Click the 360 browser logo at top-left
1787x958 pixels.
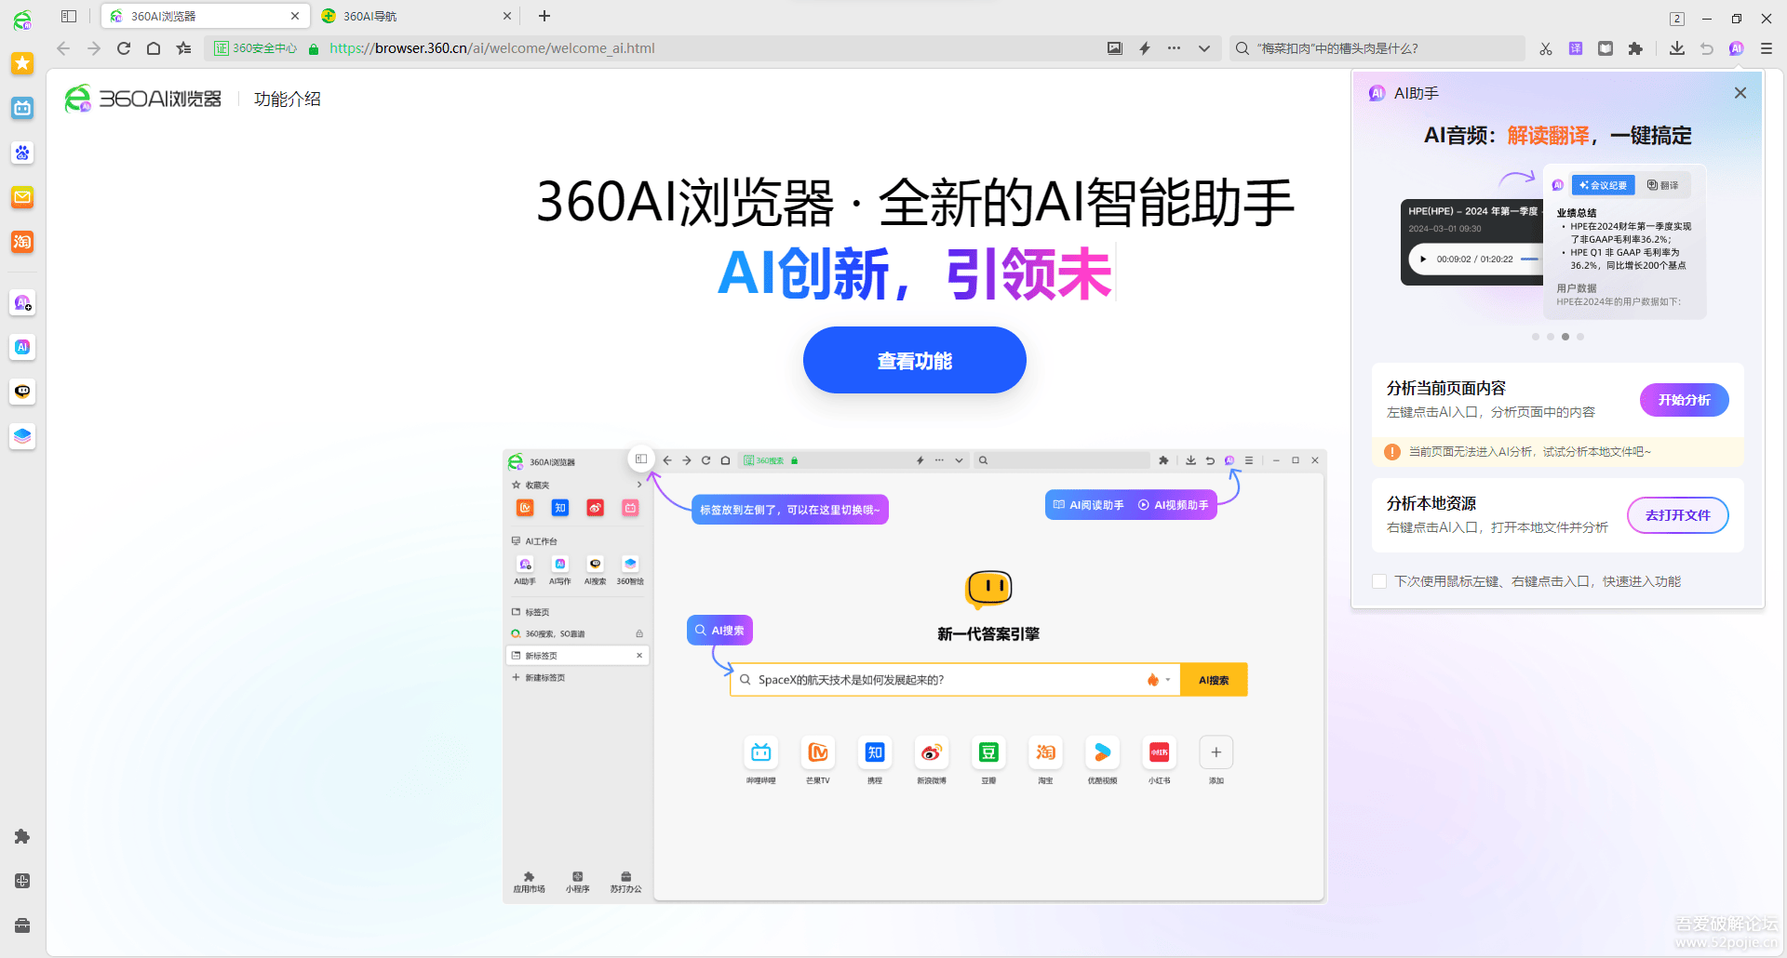coord(22,19)
